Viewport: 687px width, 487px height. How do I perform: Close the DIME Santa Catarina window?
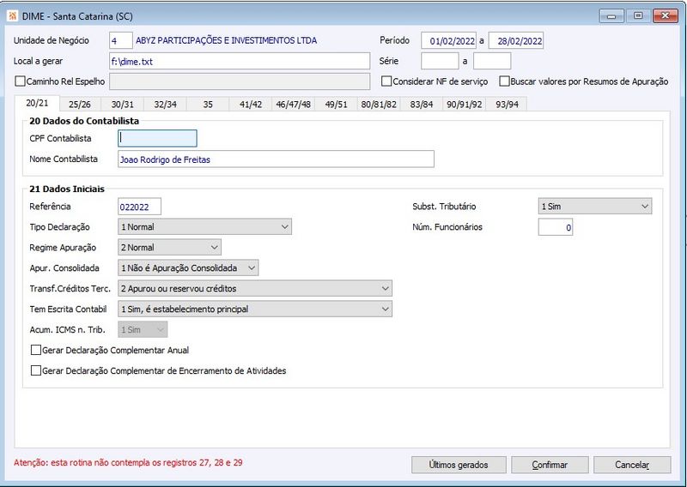click(665, 15)
